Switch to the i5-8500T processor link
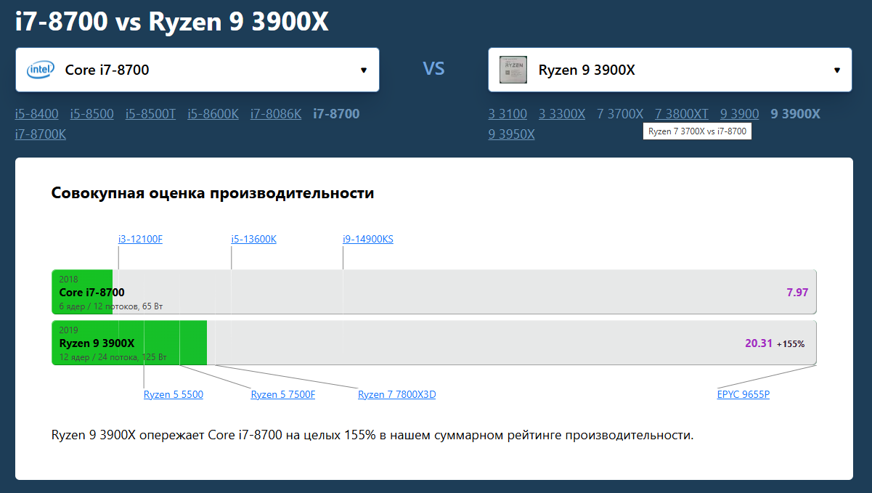872x493 pixels. point(150,114)
